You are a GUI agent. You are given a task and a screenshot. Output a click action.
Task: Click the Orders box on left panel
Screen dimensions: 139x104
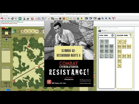point(6,57)
